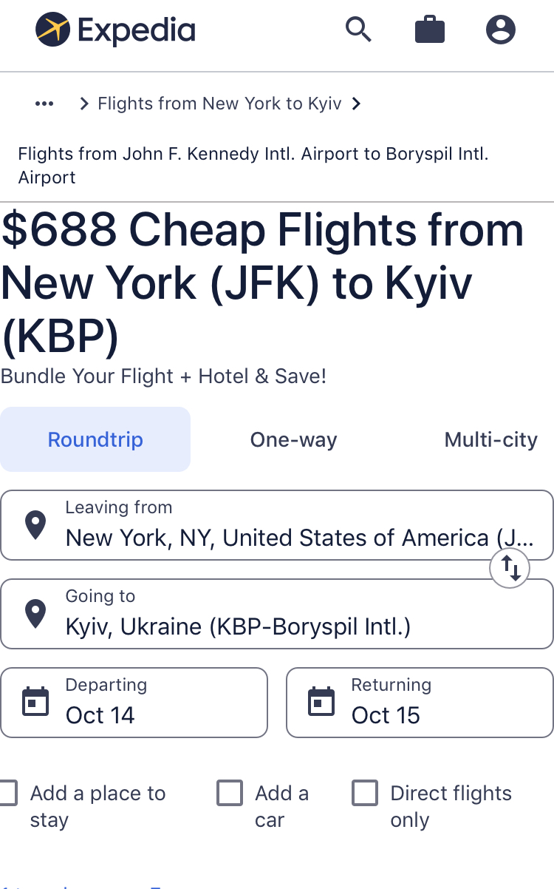The height and width of the screenshot is (889, 554).
Task: Edit the Going to Kyiv field
Action: tap(277, 614)
